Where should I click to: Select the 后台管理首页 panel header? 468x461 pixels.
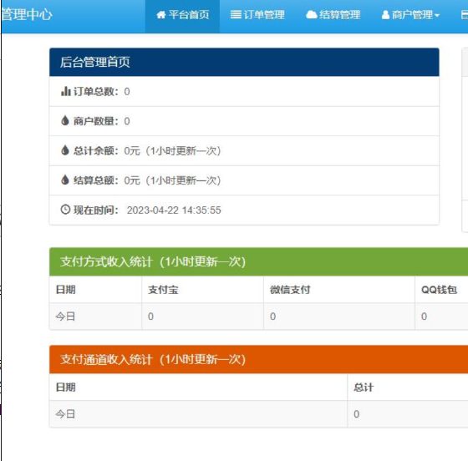(x=244, y=62)
